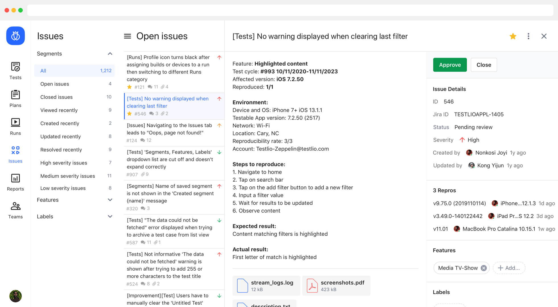Screen dimensions: 558x307
Task: Click the hamburger menu beside Open issues
Action: [128, 36]
